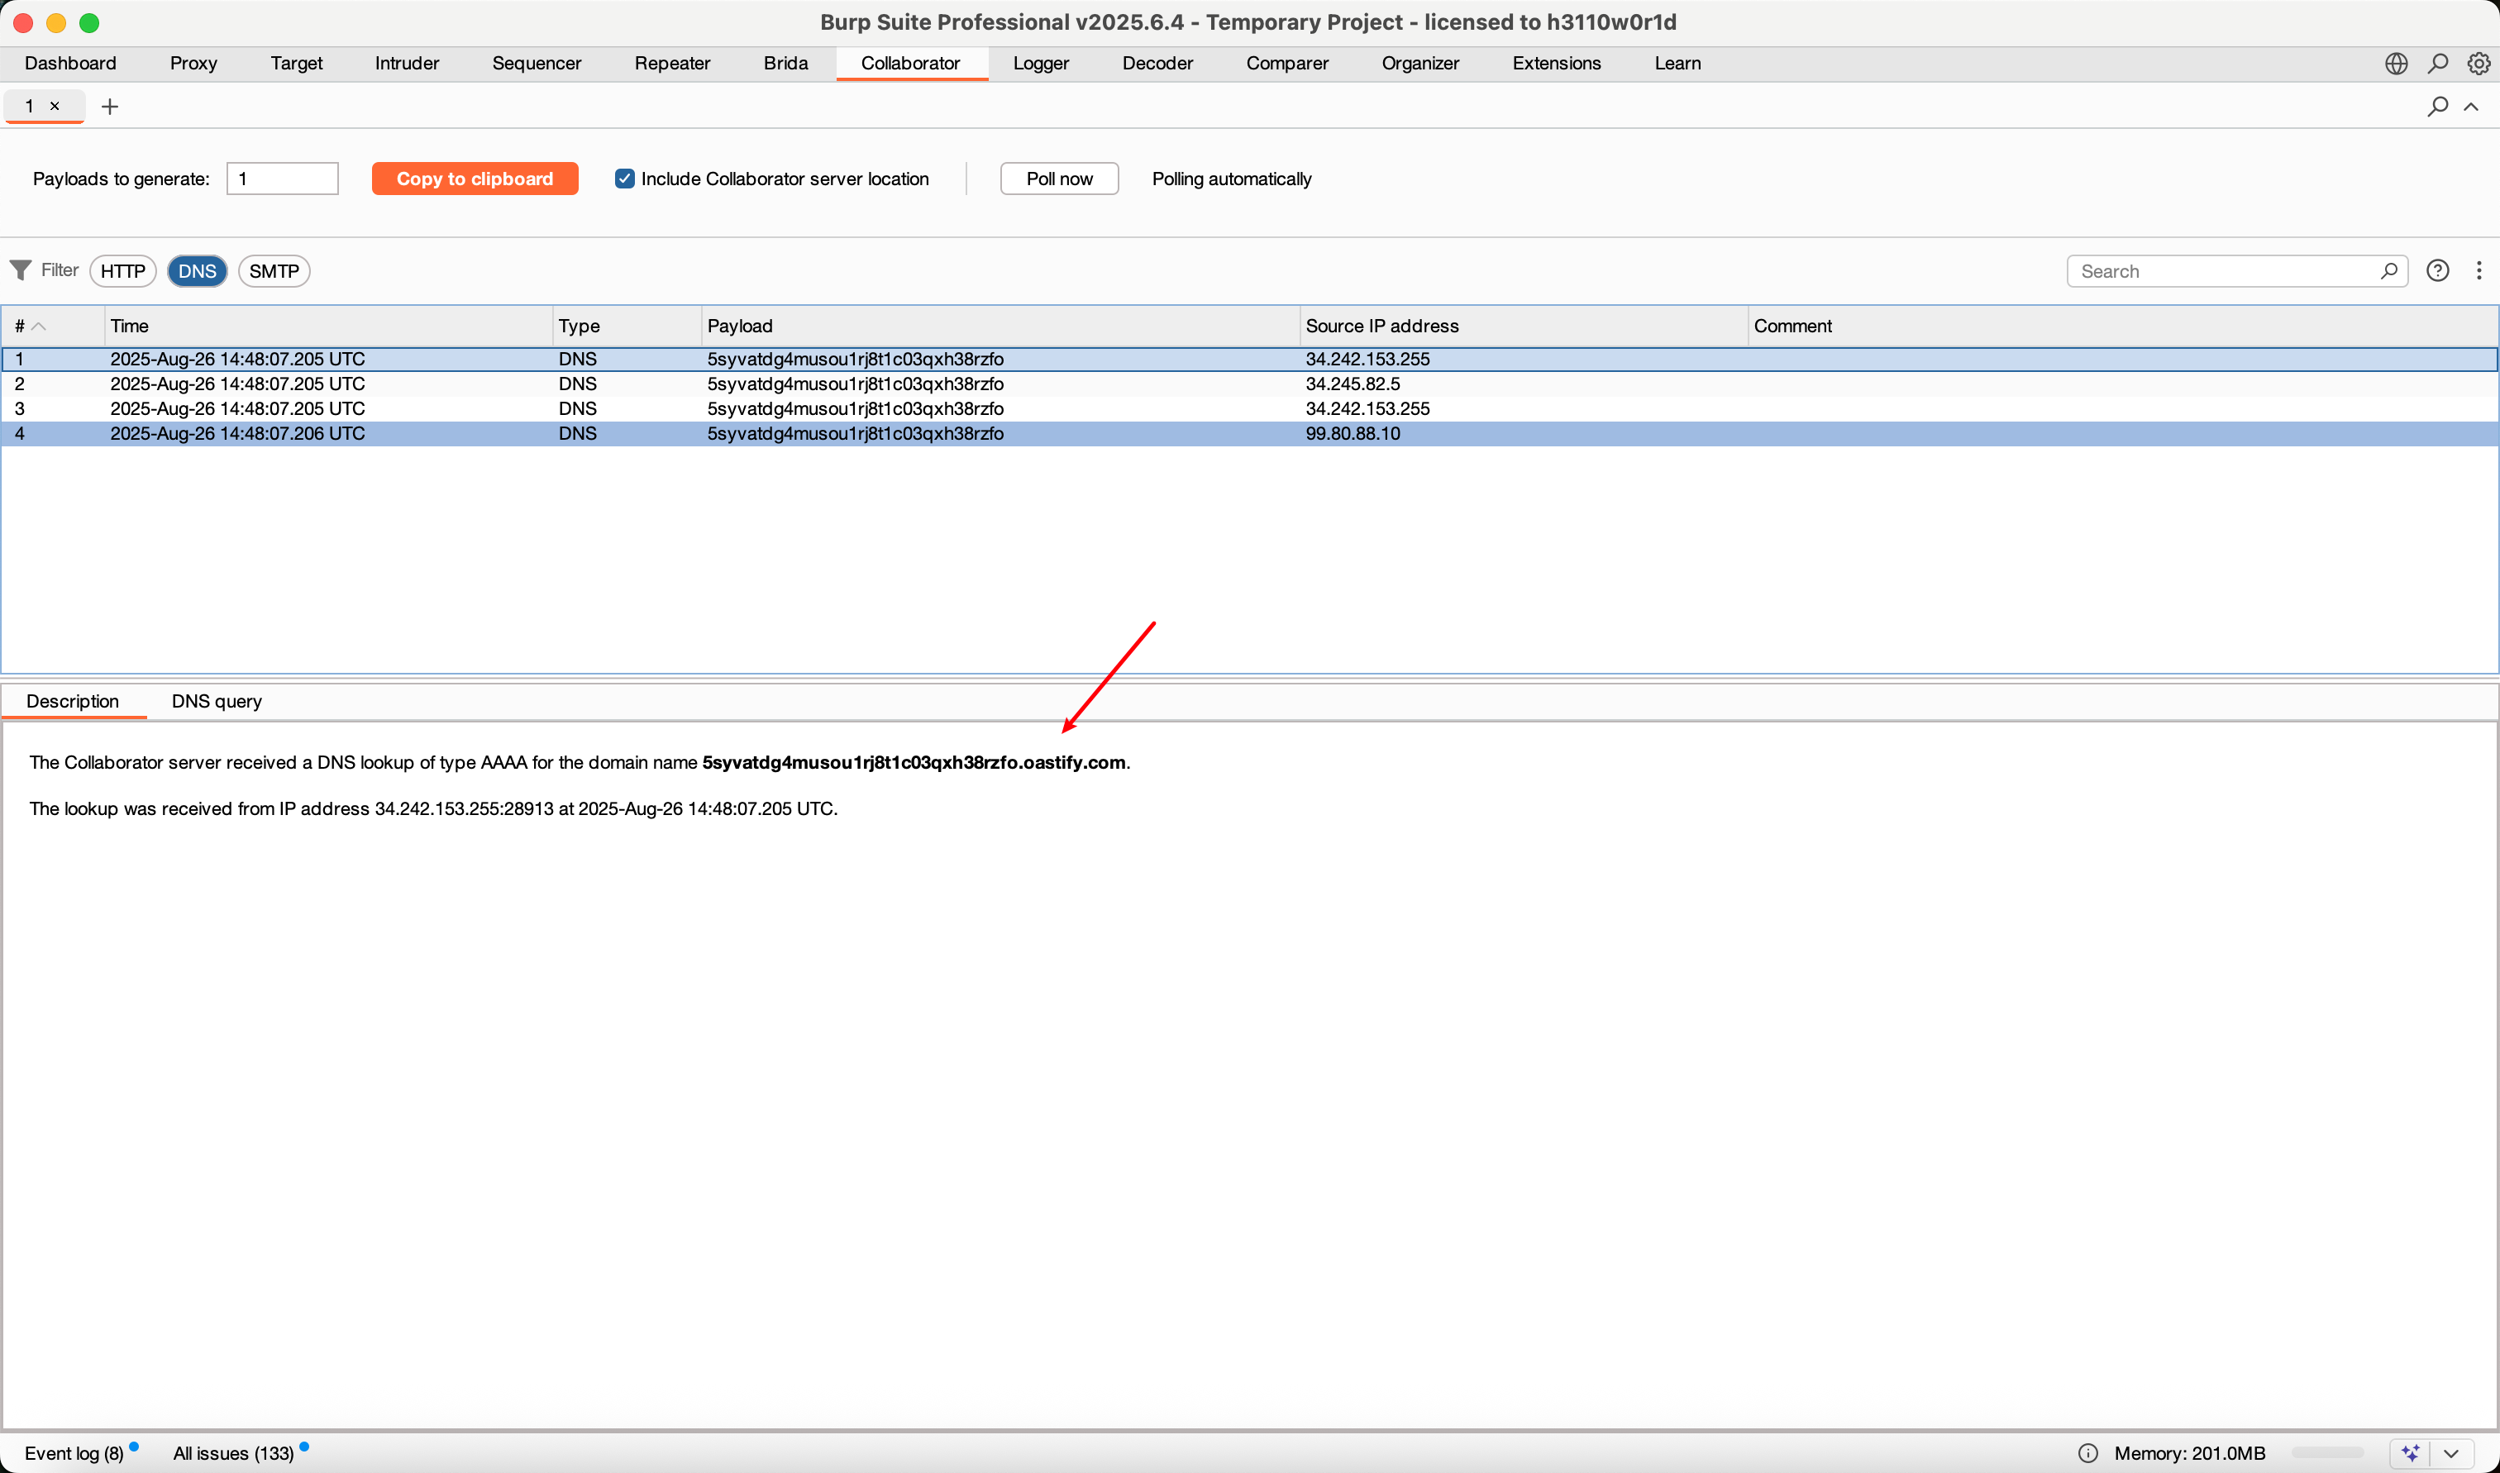Viewport: 2500px width, 1473px height.
Task: Sort by the Type column header
Action: pos(627,326)
